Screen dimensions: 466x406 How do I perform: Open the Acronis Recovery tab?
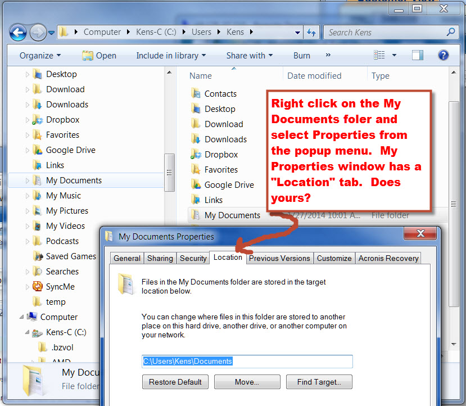[x=388, y=258]
